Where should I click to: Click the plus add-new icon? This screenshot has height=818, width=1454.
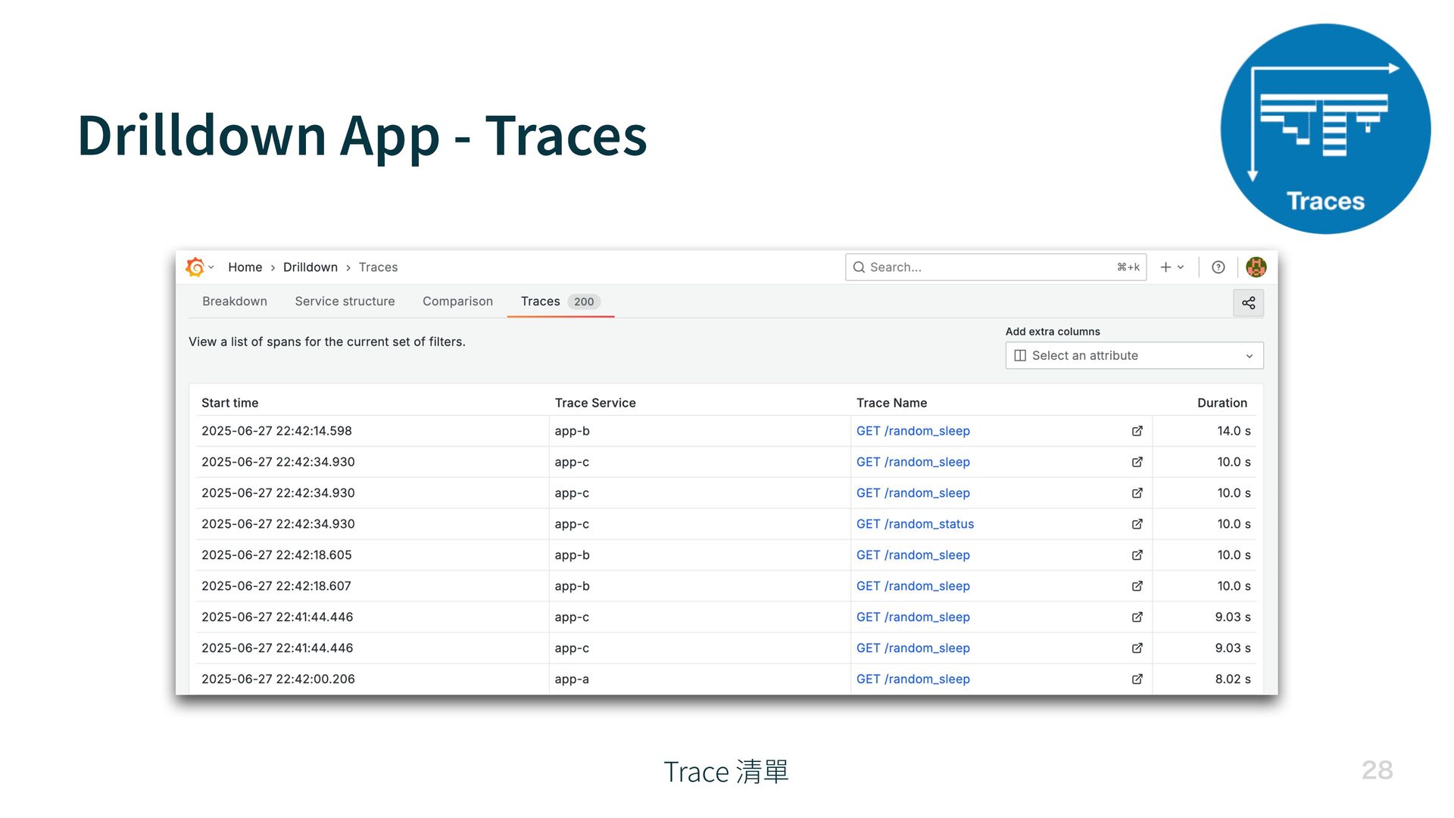pos(1165,267)
